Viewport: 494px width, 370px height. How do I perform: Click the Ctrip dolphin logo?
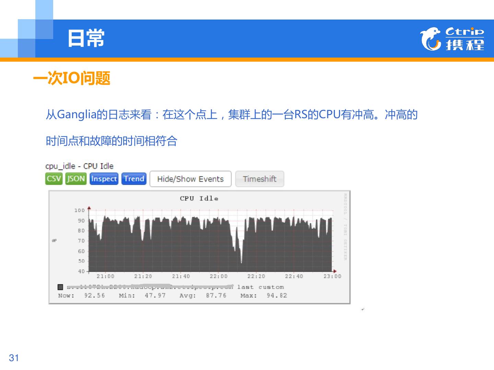[430, 39]
